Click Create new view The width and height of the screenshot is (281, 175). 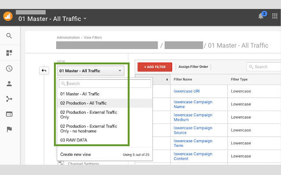tap(76, 154)
